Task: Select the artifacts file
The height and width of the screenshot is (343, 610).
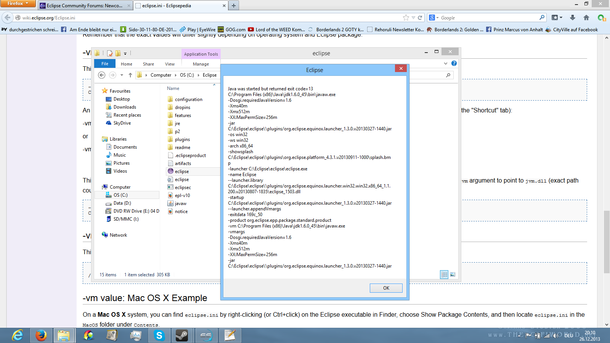Action: 179,163
